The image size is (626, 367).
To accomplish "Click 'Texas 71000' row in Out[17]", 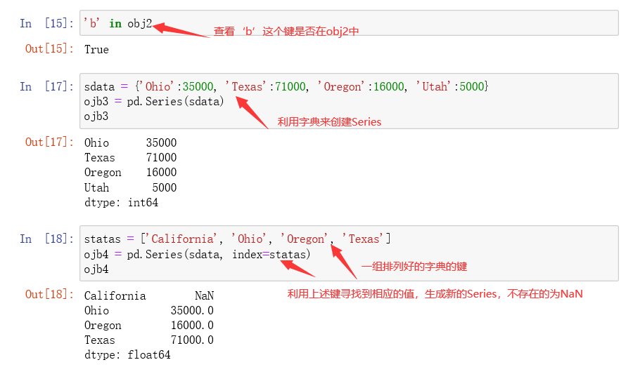I will click(x=130, y=157).
